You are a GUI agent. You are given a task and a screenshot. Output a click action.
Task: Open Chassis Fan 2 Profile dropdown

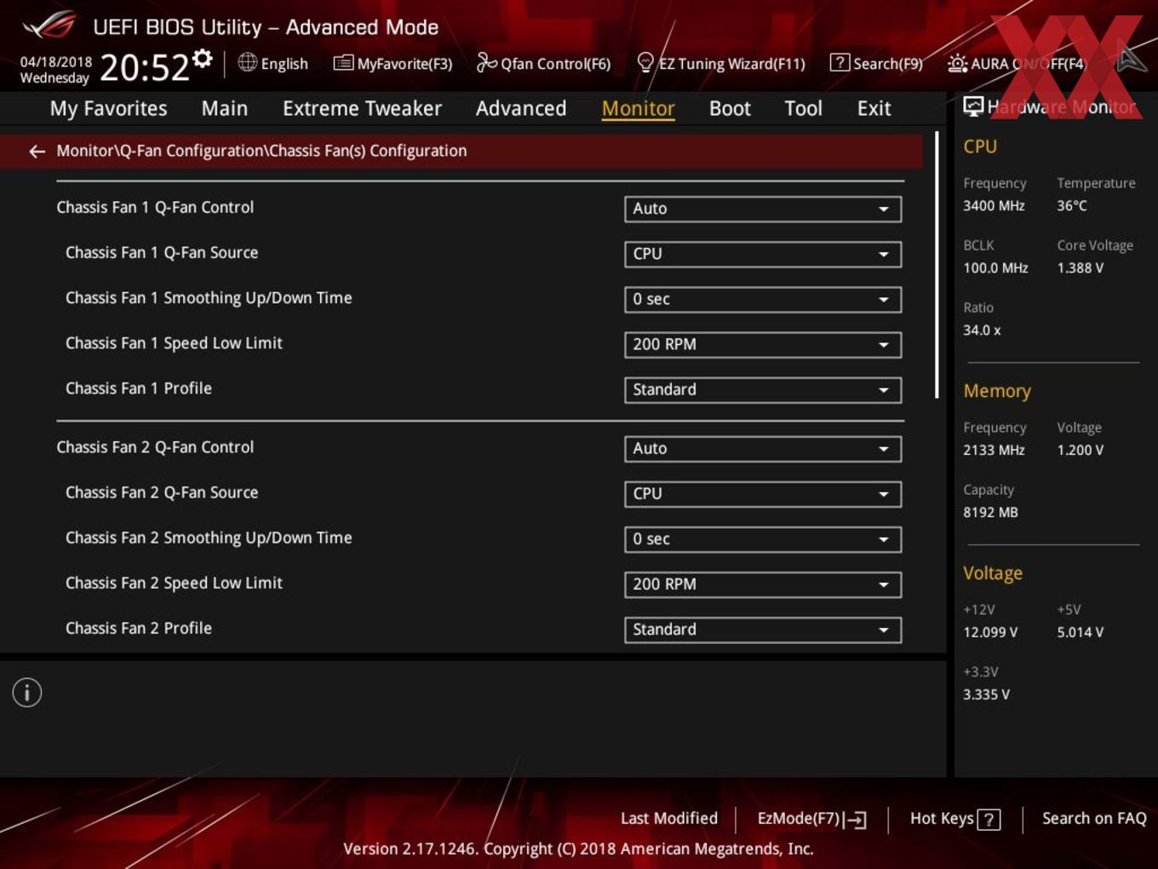click(x=763, y=629)
